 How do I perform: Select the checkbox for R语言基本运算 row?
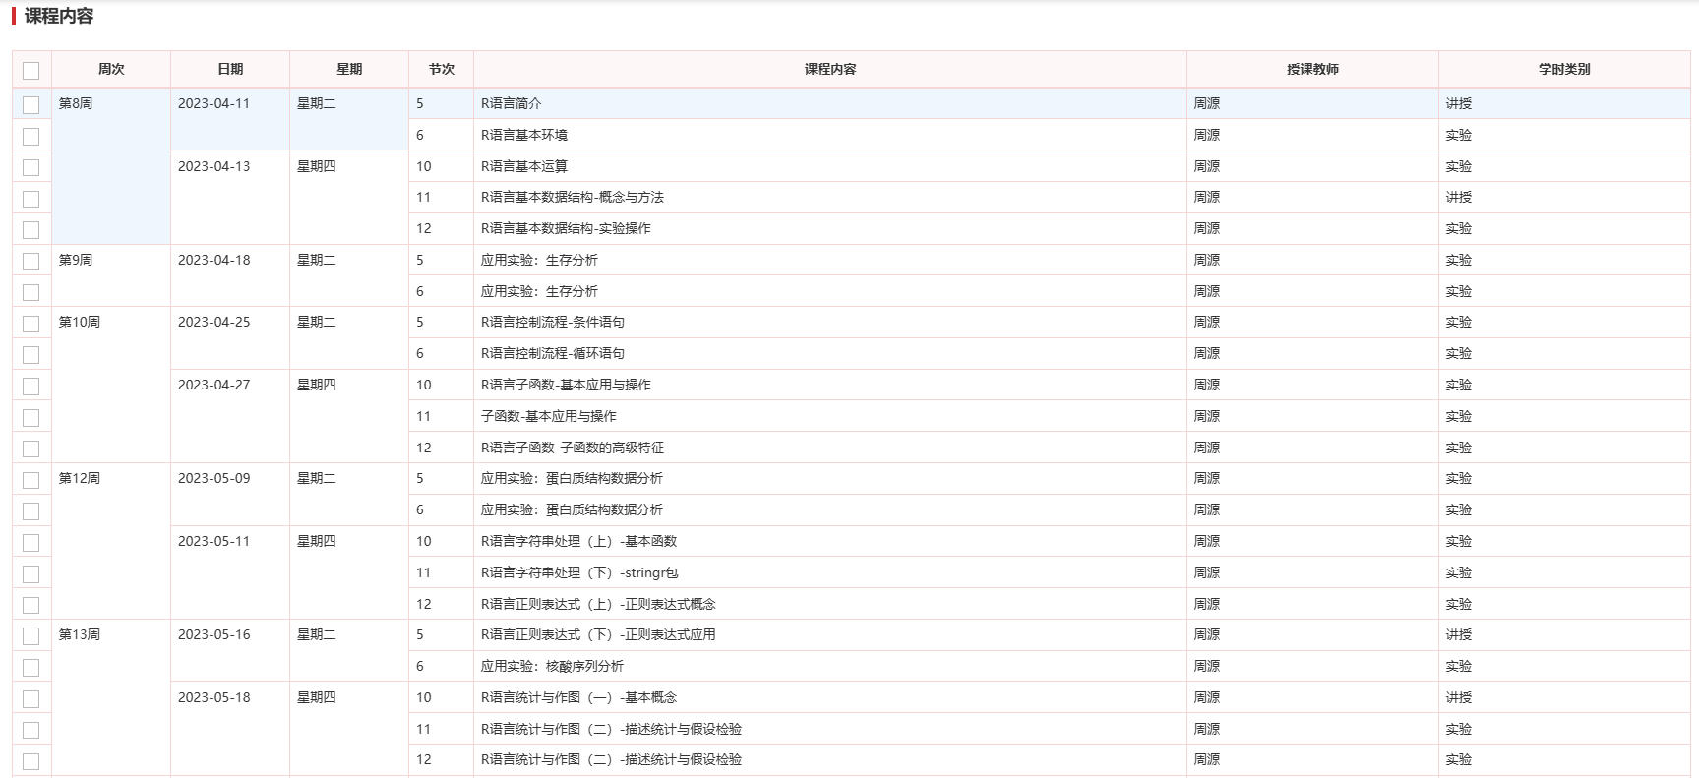point(31,167)
